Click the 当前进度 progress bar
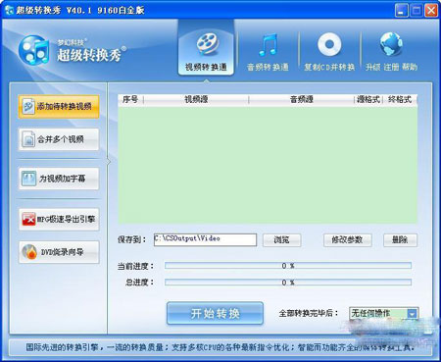 (288, 266)
